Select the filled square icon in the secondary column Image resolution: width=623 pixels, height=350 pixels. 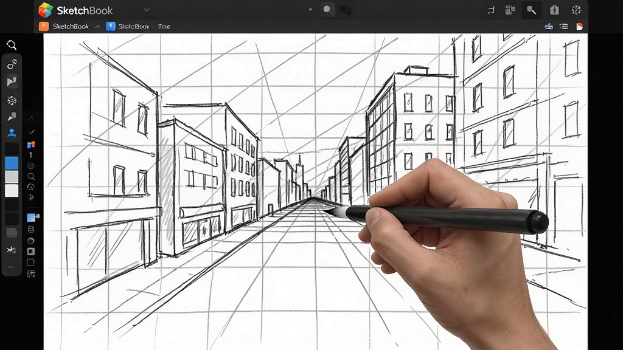point(30,251)
